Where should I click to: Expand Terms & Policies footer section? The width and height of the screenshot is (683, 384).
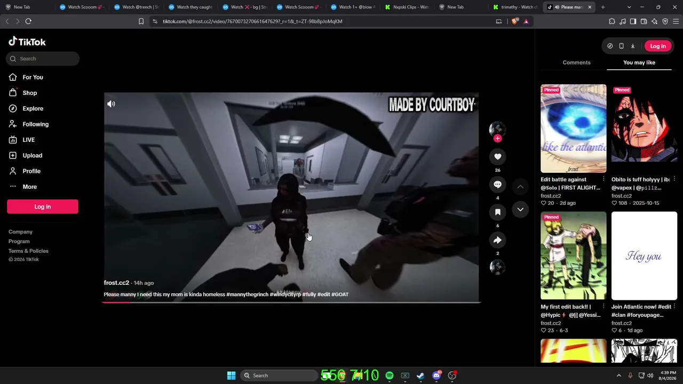pyautogui.click(x=28, y=251)
